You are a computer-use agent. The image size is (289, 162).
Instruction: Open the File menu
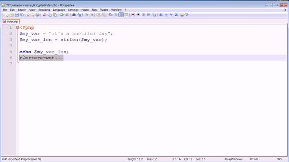pos(5,10)
